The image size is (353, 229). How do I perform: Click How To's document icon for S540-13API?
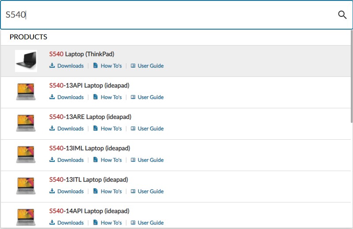[x=95, y=97]
